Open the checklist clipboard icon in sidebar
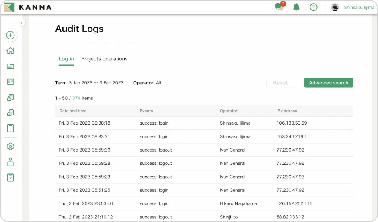 point(10,177)
